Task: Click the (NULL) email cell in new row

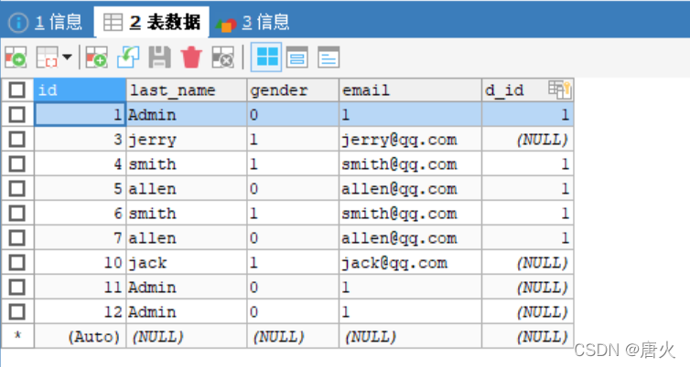Action: [410, 337]
